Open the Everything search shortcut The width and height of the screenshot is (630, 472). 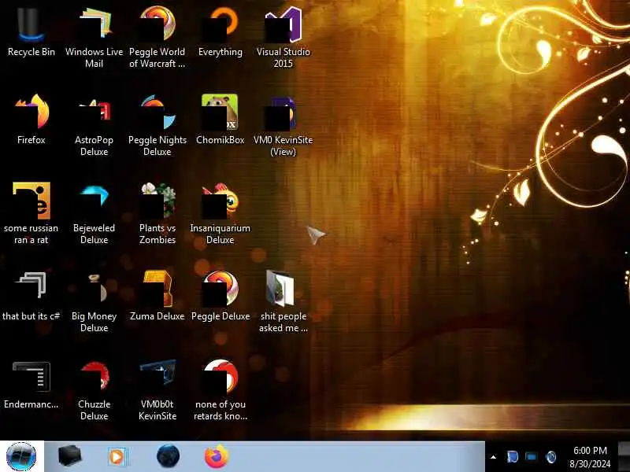click(x=220, y=33)
